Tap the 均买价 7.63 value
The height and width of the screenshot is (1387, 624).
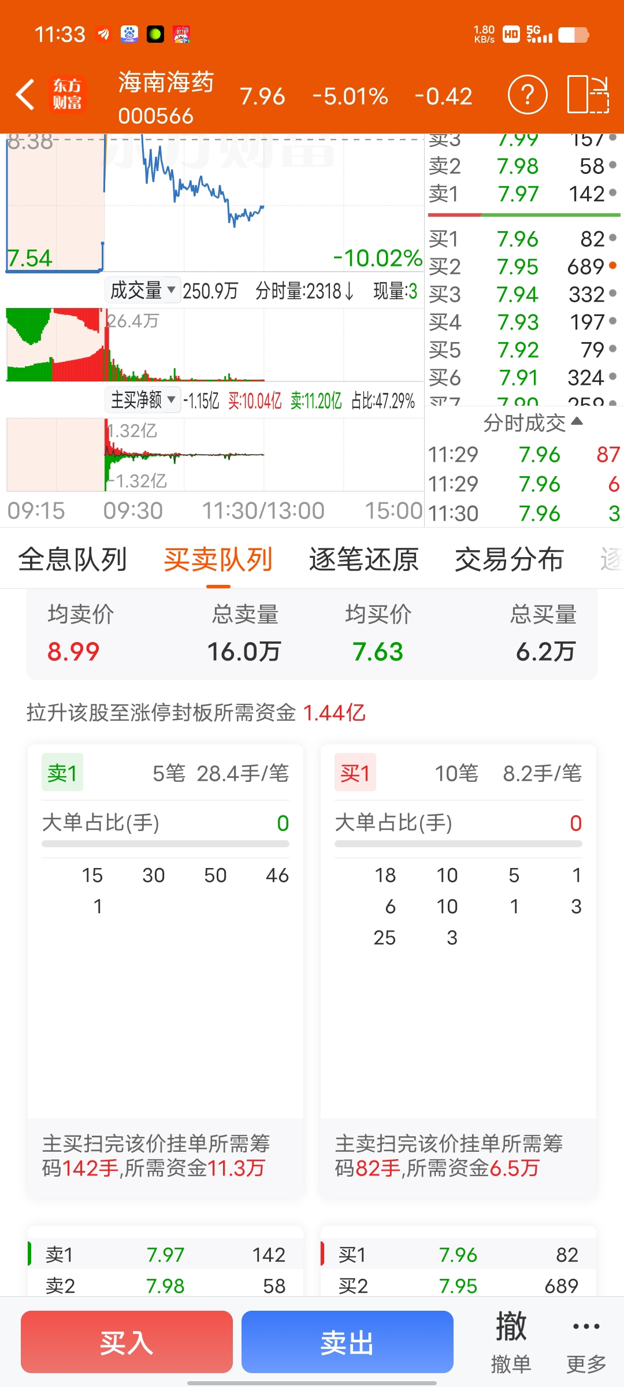pyautogui.click(x=378, y=651)
